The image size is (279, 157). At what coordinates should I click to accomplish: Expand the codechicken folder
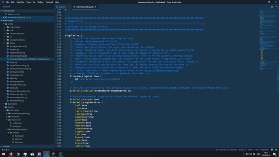[15, 27]
